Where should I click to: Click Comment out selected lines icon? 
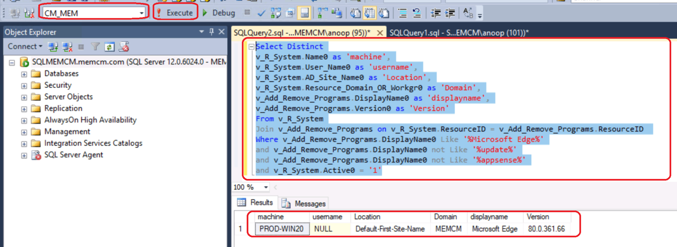pos(402,13)
